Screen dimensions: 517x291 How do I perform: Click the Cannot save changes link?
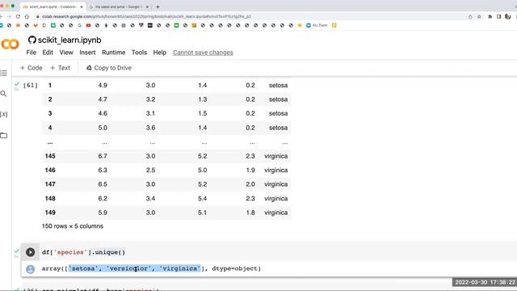(x=203, y=53)
